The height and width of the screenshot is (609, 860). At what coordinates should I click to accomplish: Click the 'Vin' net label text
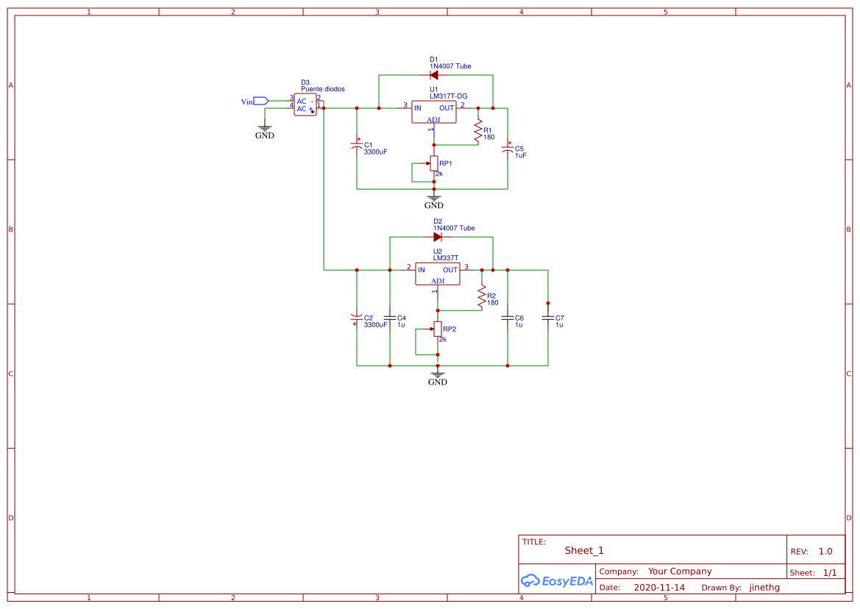(x=246, y=102)
